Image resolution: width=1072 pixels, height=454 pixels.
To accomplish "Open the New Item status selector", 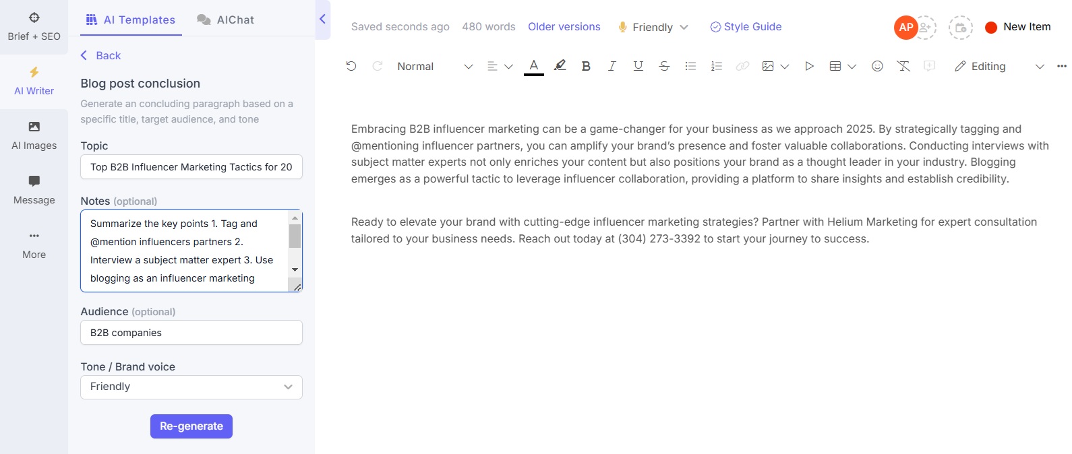I will [1018, 27].
